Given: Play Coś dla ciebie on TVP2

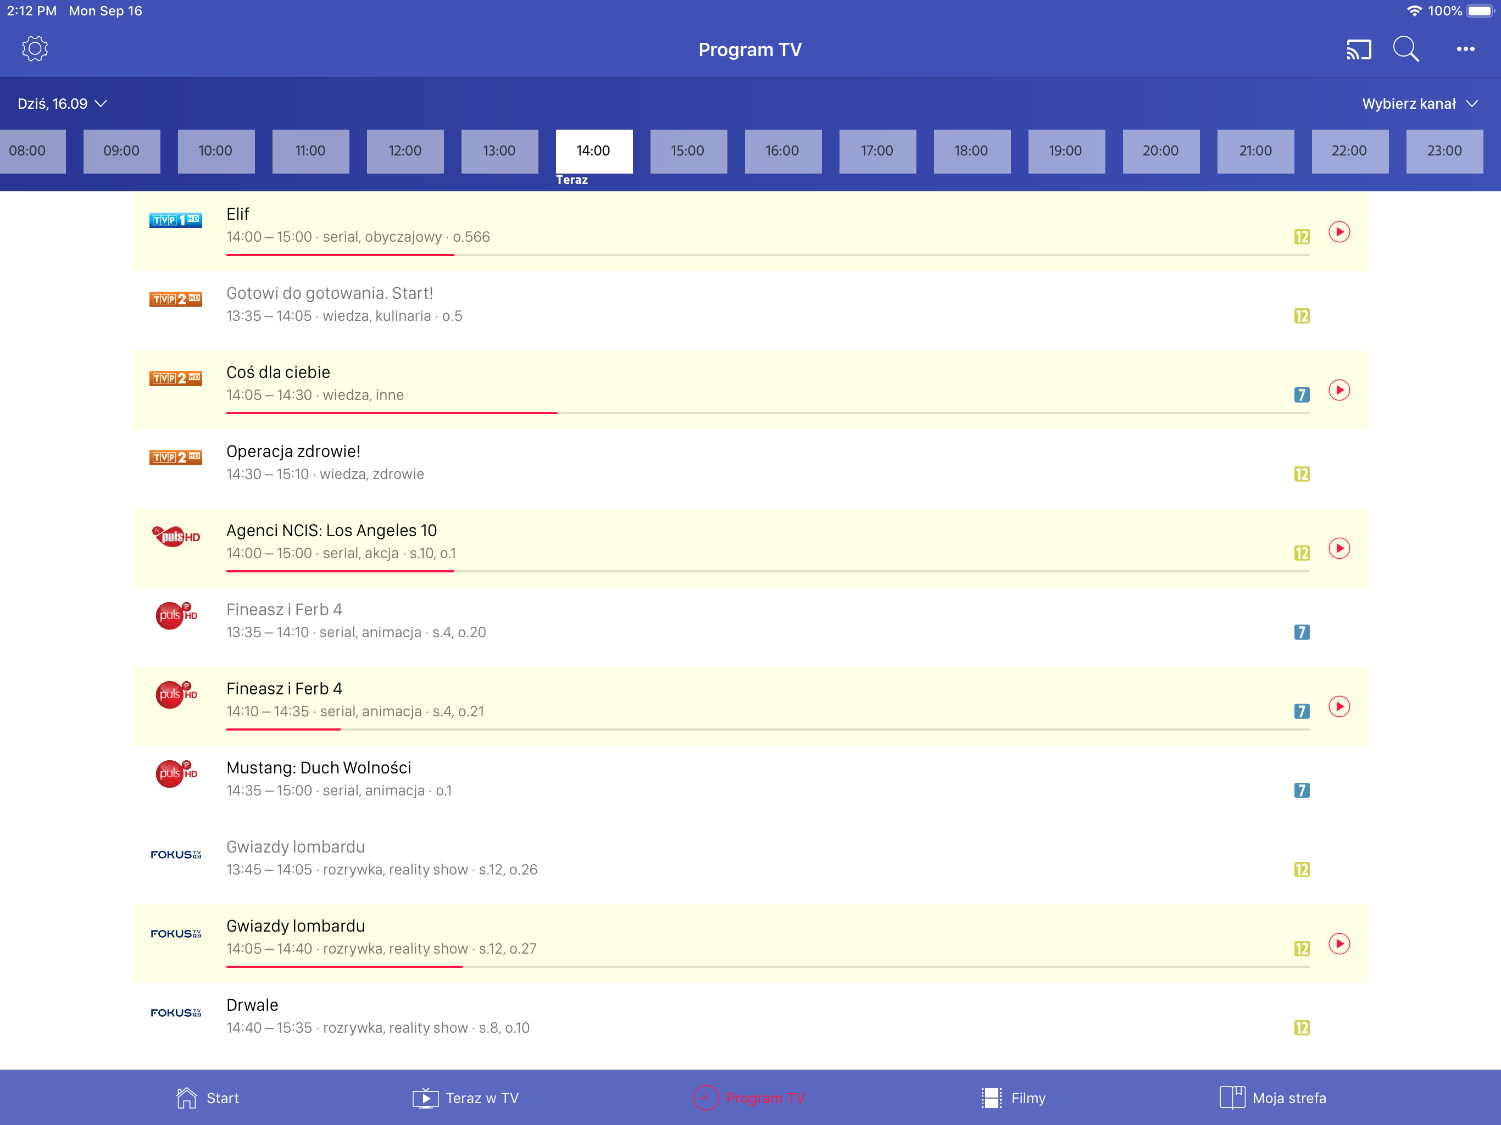Looking at the screenshot, I should tap(1339, 390).
